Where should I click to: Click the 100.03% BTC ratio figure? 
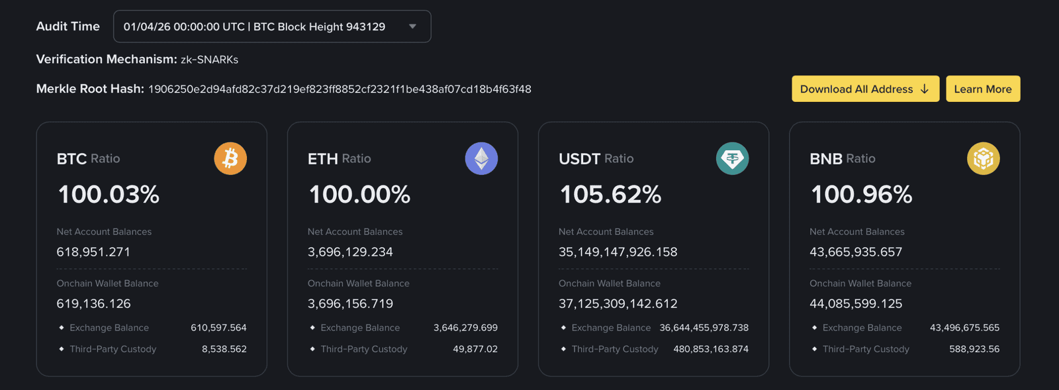[108, 194]
